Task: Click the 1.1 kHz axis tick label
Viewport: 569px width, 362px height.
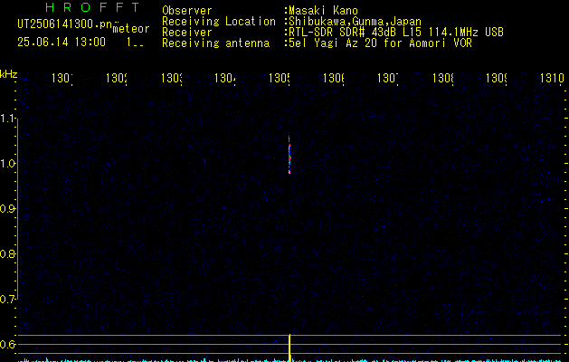Action: (8, 119)
